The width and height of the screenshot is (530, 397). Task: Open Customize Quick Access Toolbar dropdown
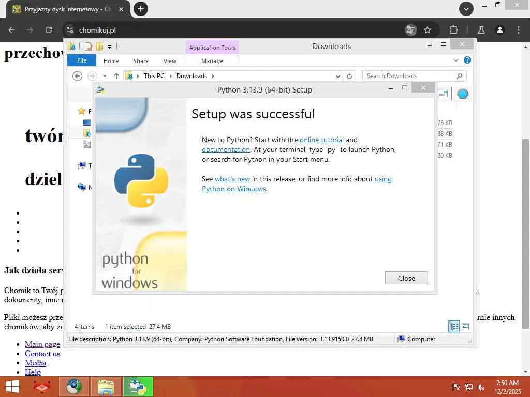click(x=110, y=47)
